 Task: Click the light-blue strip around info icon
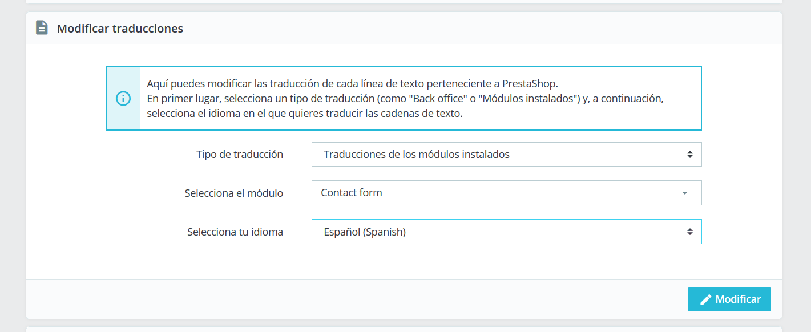click(123, 98)
